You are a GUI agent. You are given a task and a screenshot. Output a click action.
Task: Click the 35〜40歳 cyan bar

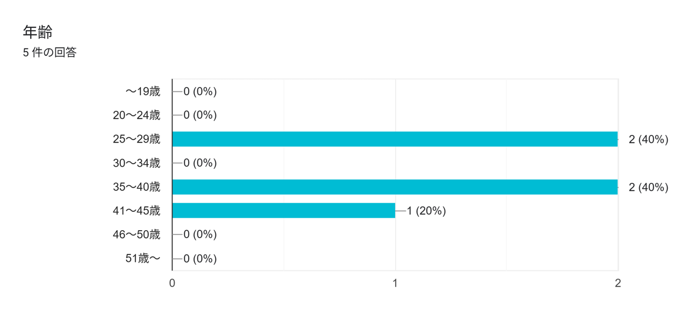[x=395, y=187]
